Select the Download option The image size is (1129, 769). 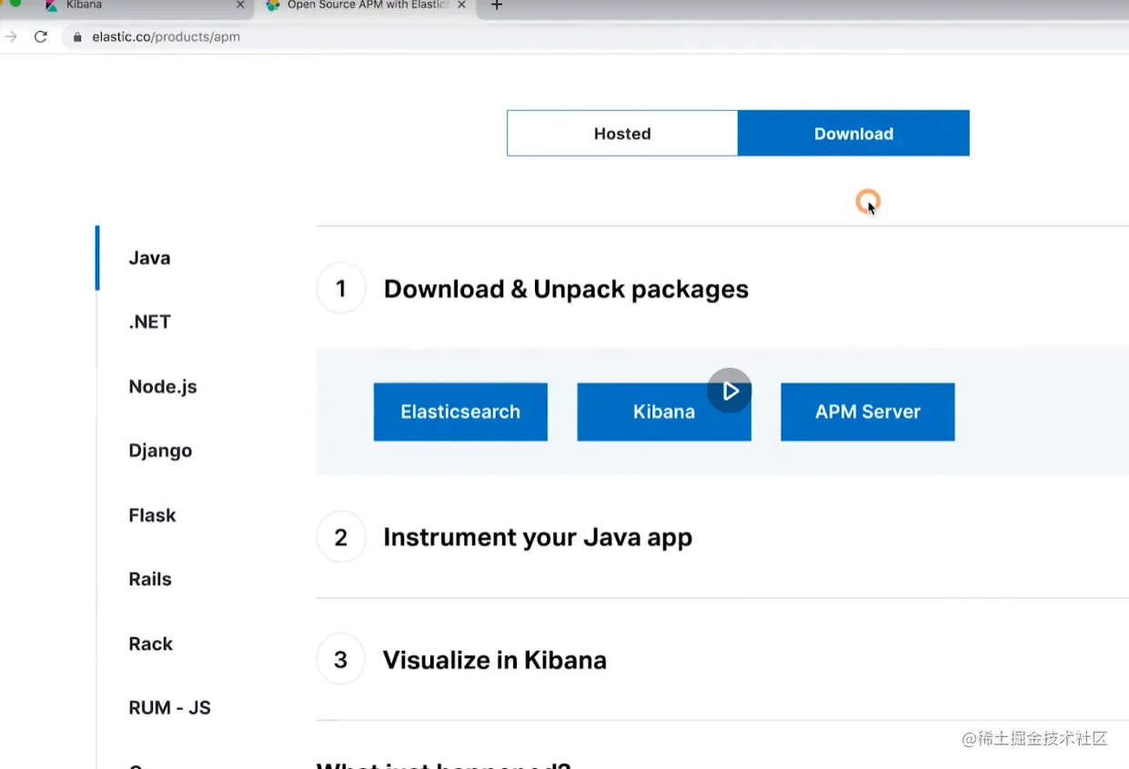click(853, 134)
